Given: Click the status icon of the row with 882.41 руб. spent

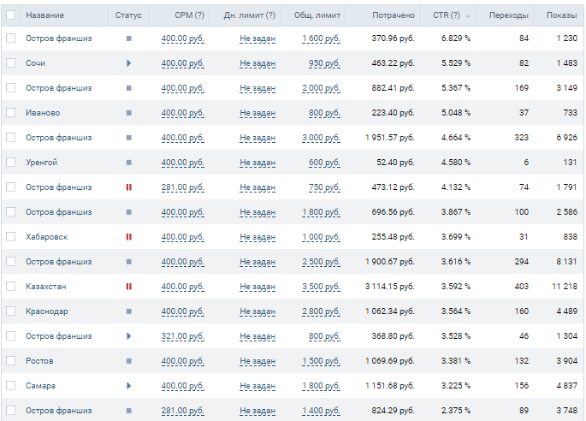Looking at the screenshot, I should (129, 88).
